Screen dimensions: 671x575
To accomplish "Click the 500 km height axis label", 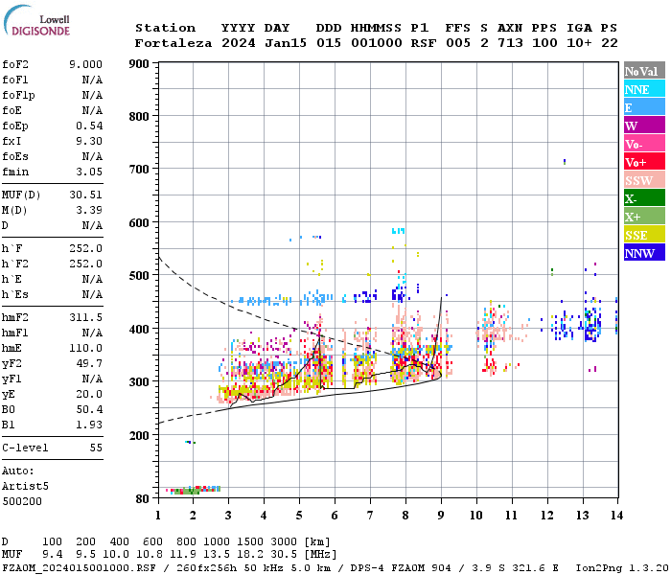I will click(139, 276).
